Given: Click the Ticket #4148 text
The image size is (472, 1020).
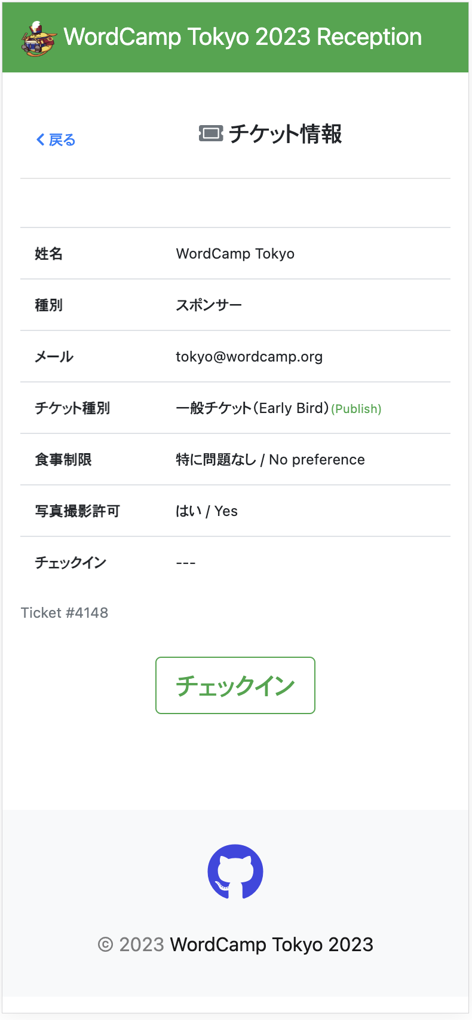Looking at the screenshot, I should click(x=65, y=613).
